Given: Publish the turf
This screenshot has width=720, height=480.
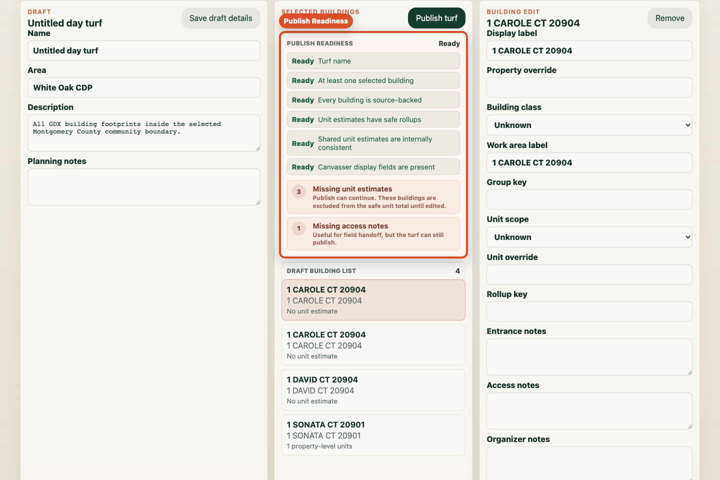Looking at the screenshot, I should (436, 18).
